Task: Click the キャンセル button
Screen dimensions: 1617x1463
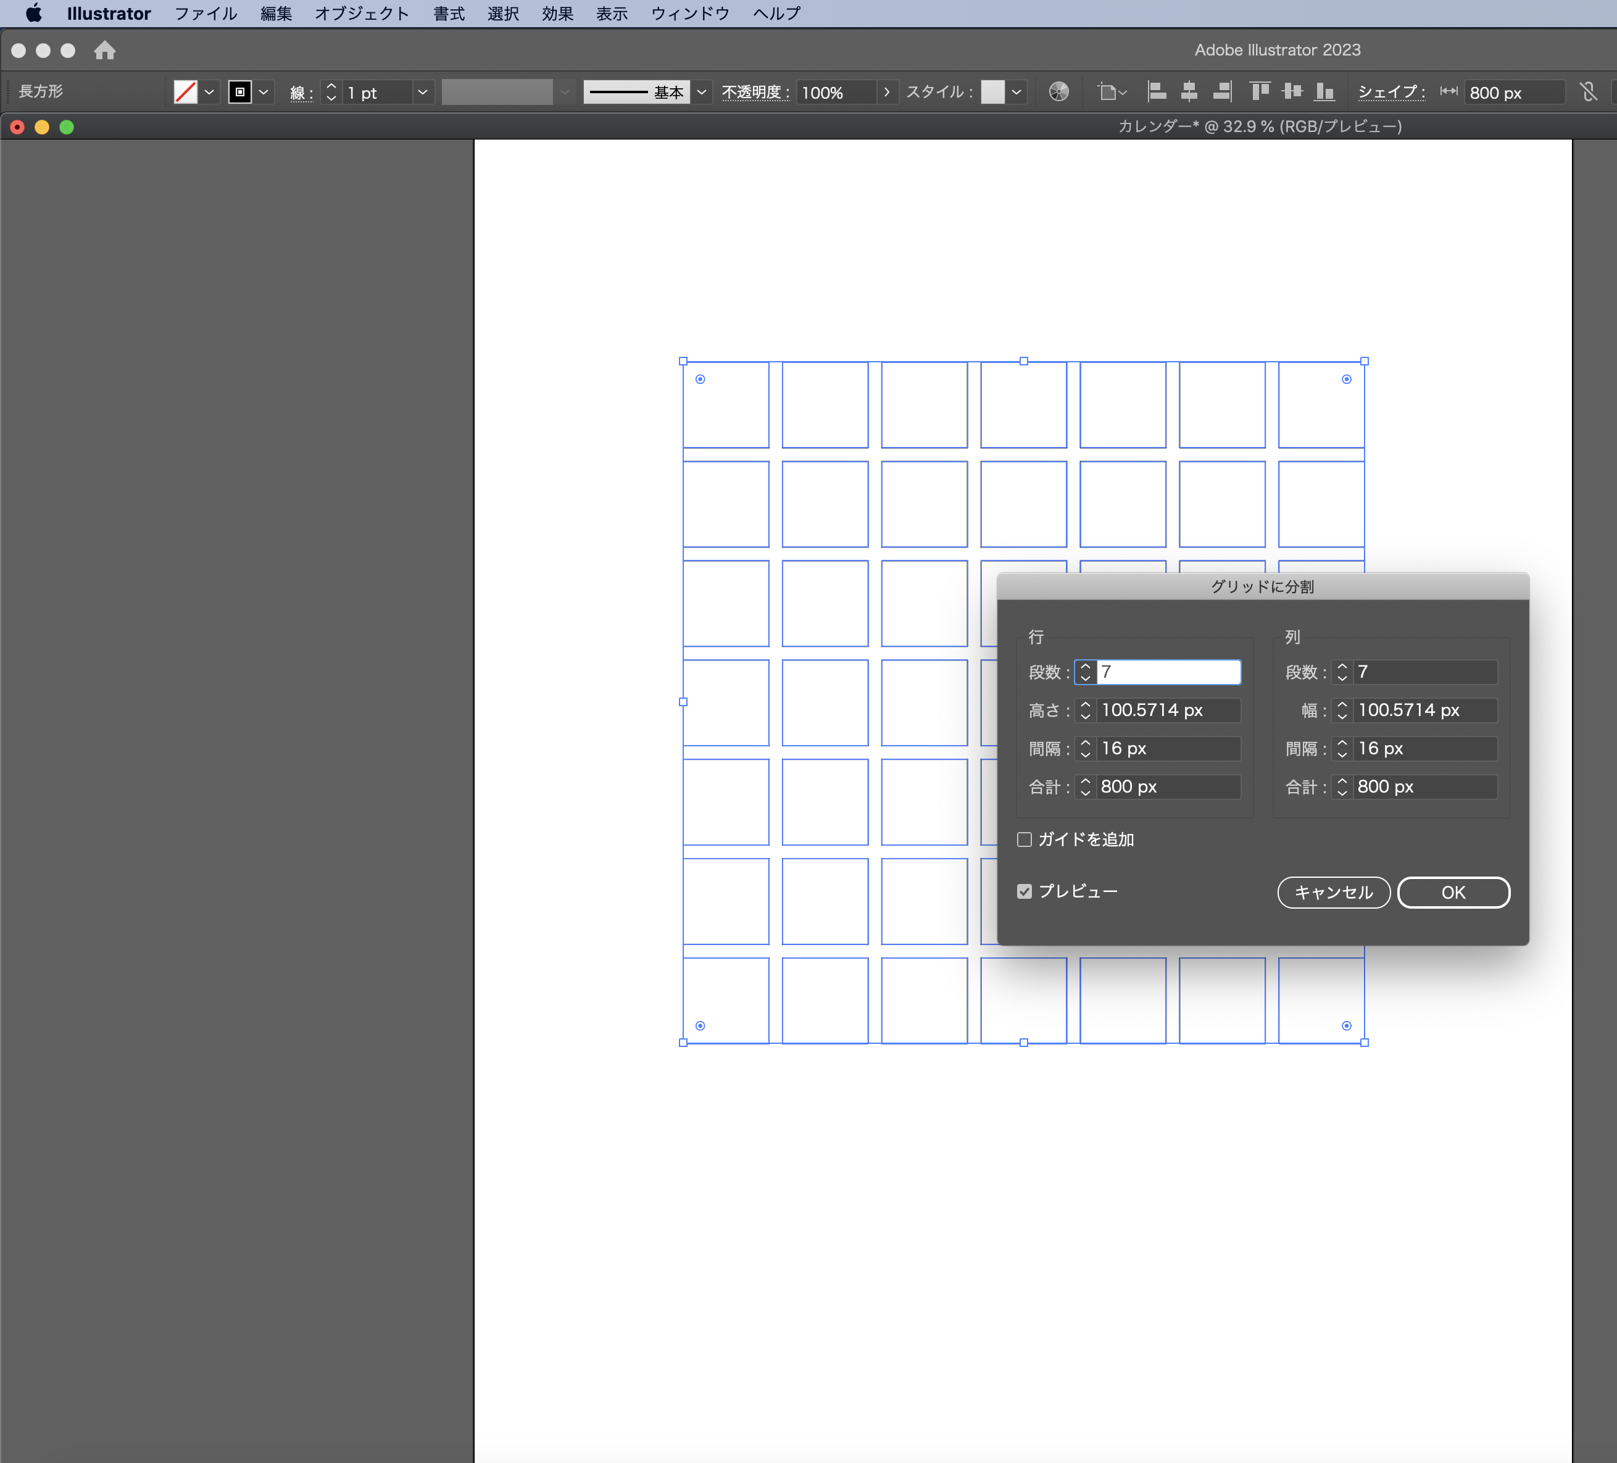Action: coord(1333,893)
